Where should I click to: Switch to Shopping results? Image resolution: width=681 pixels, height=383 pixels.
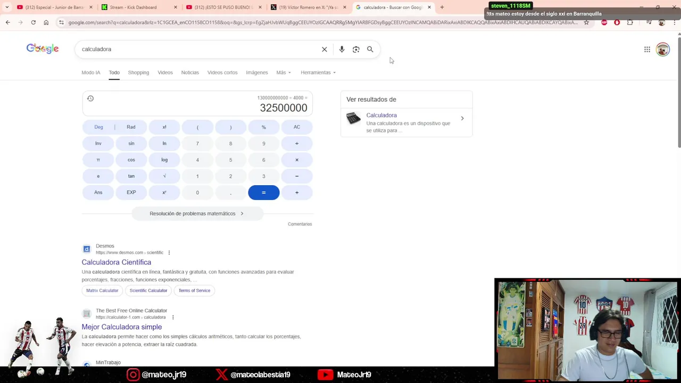pyautogui.click(x=138, y=72)
